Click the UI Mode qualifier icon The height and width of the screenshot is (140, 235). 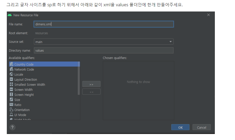pyautogui.click(x=11, y=115)
